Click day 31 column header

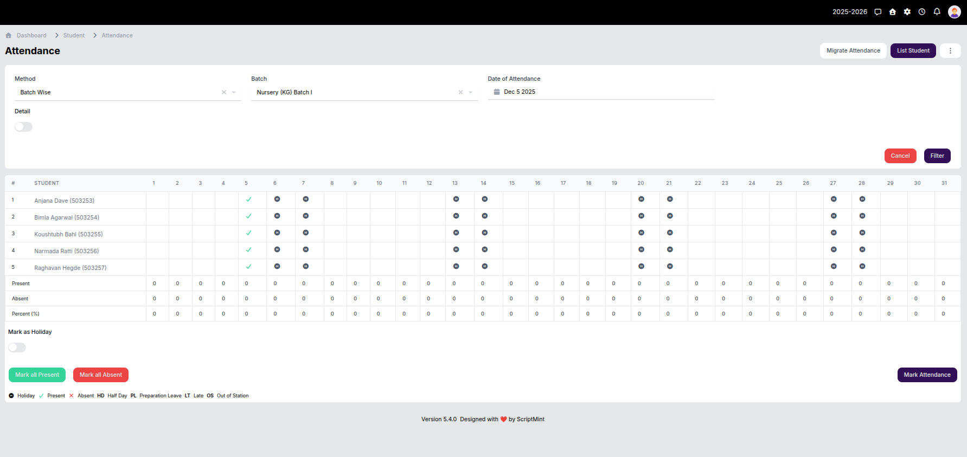click(944, 183)
